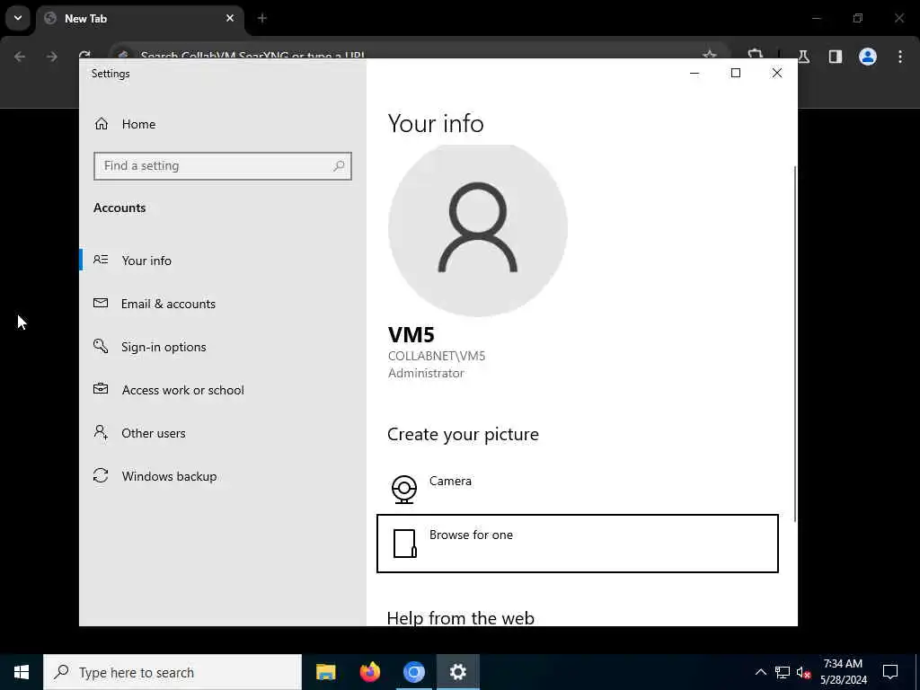
Task: Select the New Tab browser tab
Action: (141, 19)
